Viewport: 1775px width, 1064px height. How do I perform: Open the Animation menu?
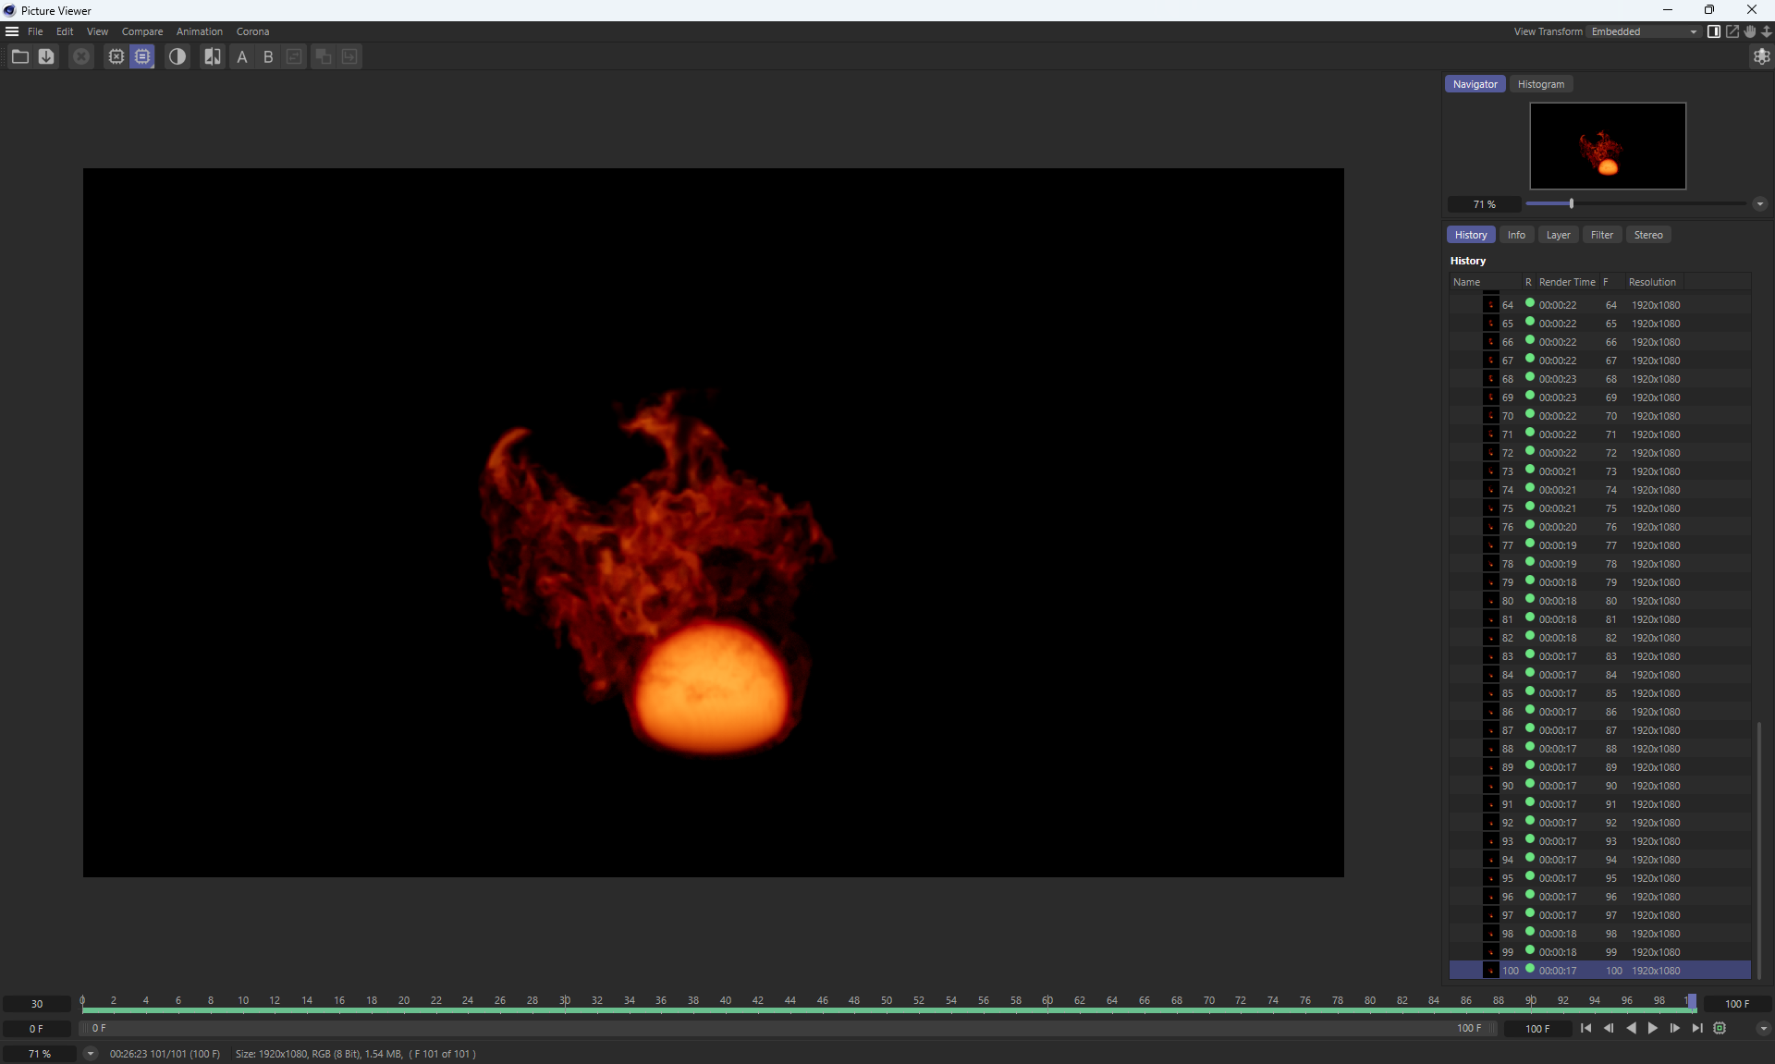point(199,31)
